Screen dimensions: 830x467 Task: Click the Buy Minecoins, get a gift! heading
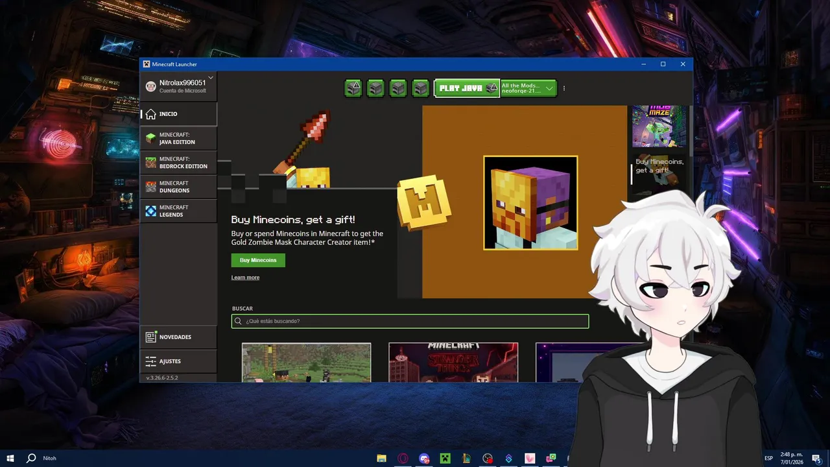[x=293, y=220]
